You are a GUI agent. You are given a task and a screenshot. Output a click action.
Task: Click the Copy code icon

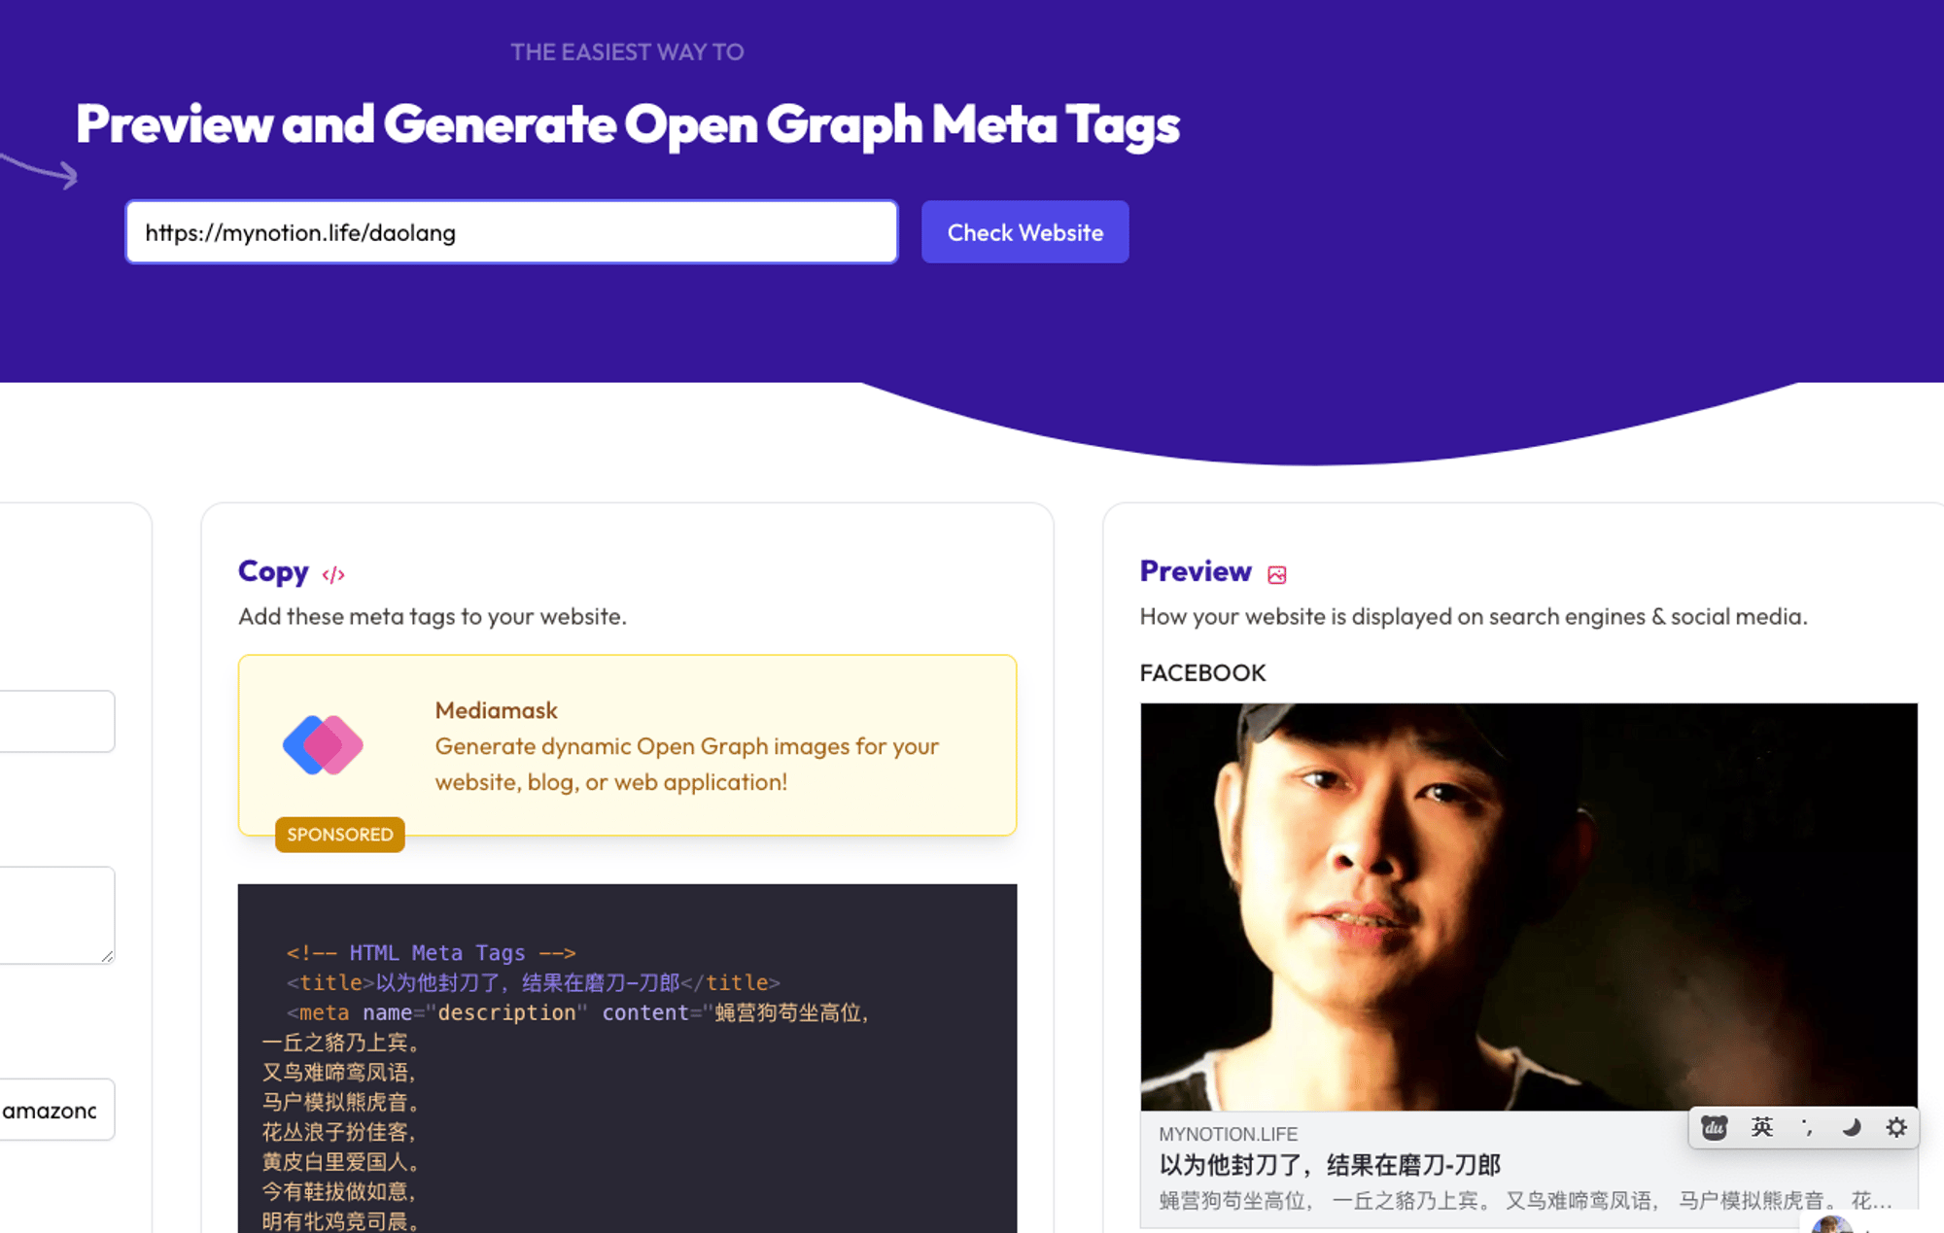tap(335, 573)
